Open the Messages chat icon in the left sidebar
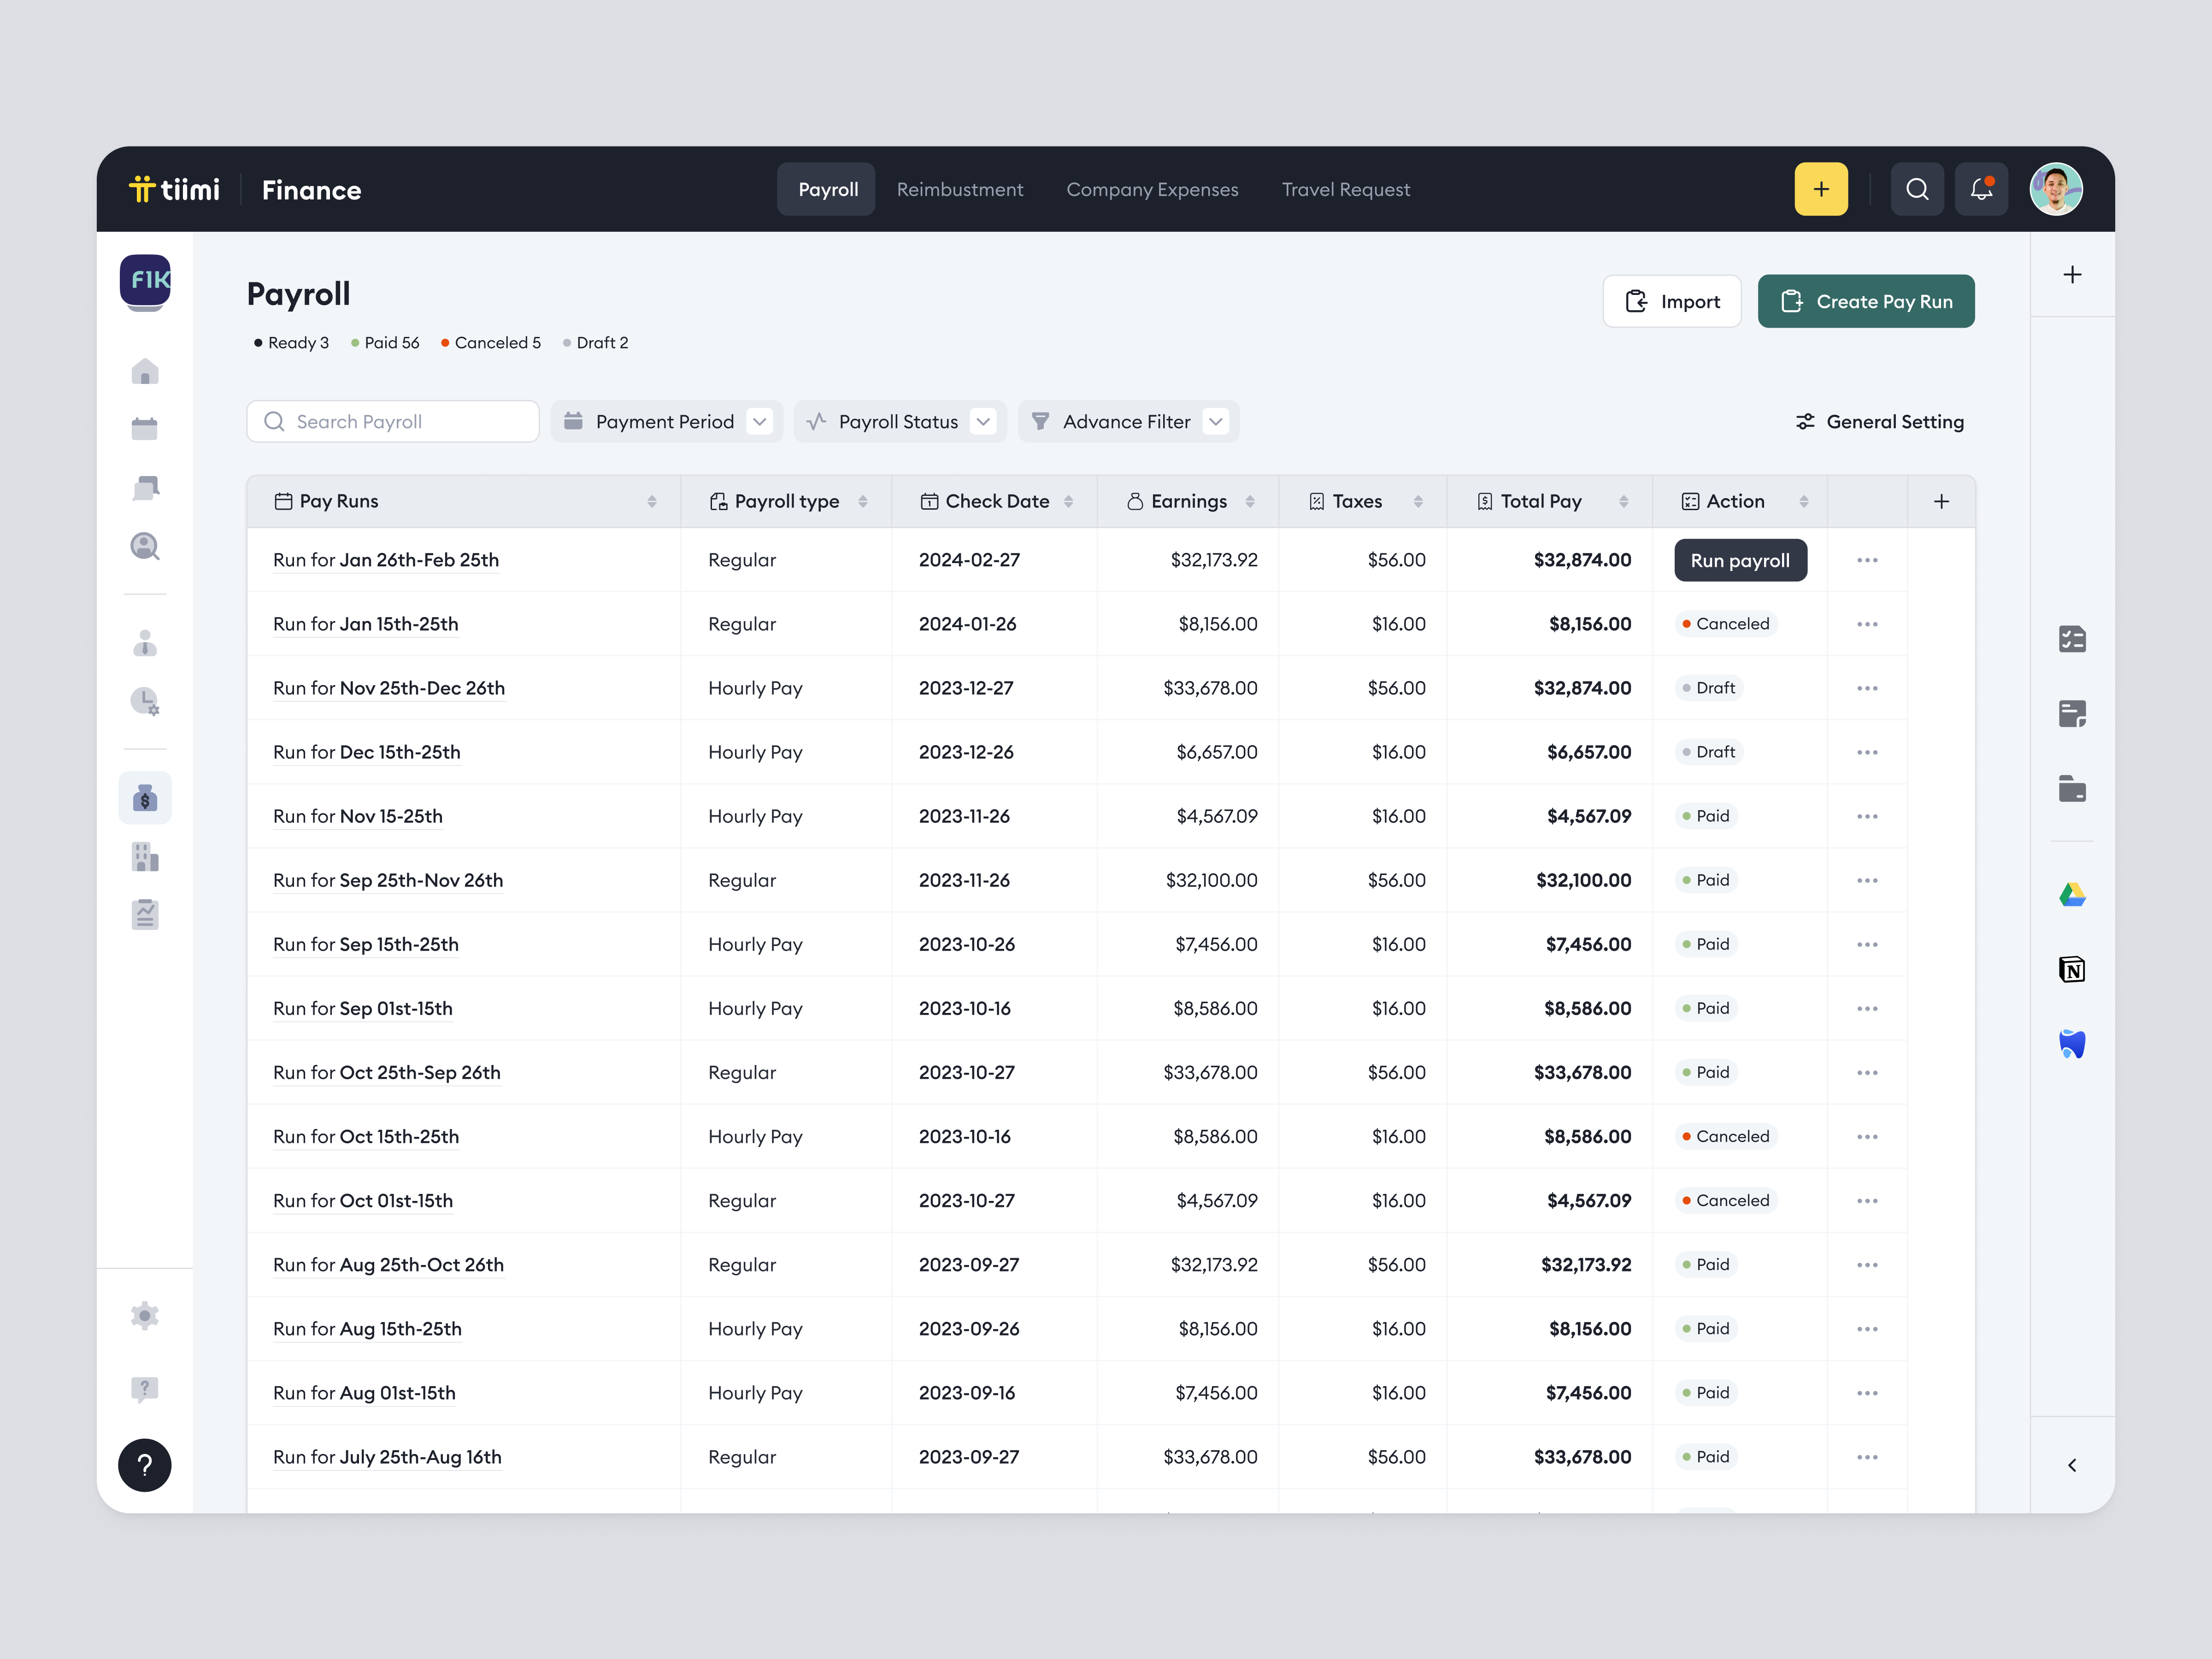Image resolution: width=2212 pixels, height=1659 pixels. click(x=145, y=487)
